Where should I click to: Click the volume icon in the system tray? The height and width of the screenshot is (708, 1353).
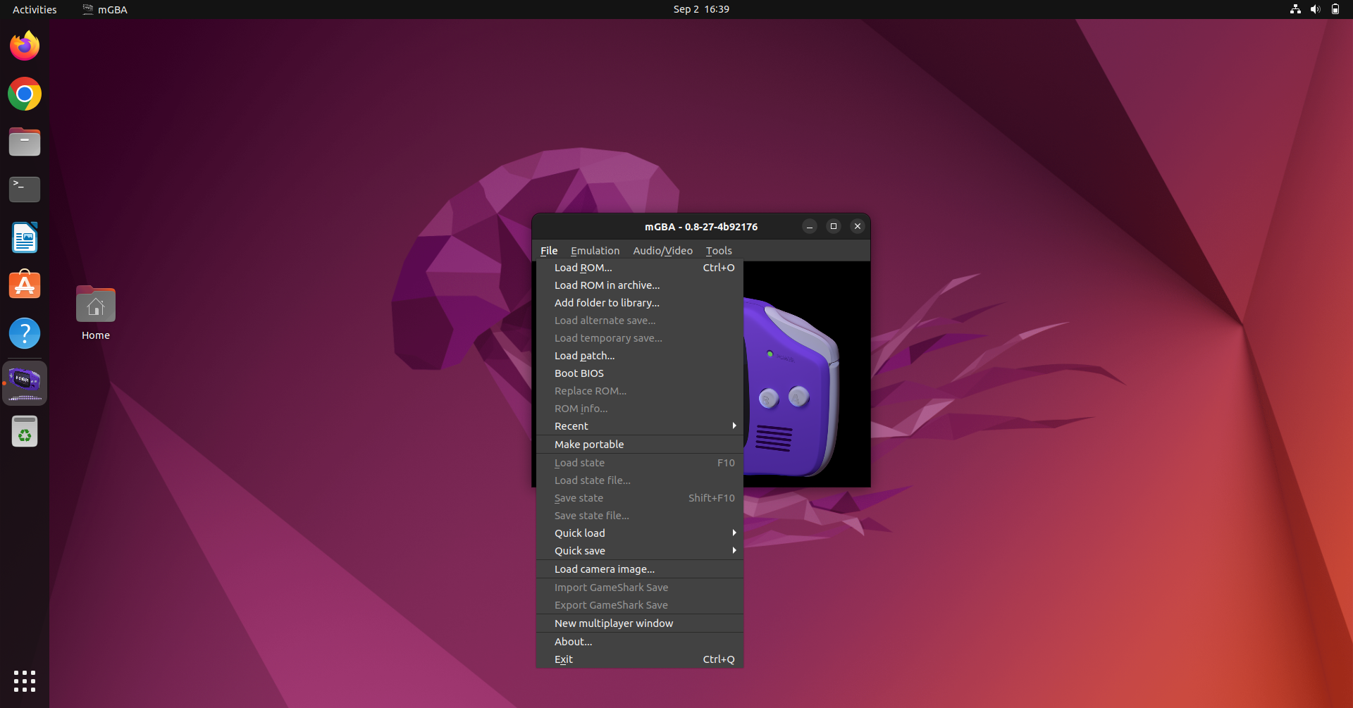point(1315,9)
